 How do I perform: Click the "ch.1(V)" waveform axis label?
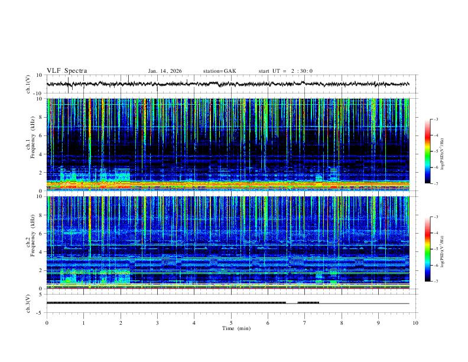pyautogui.click(x=28, y=84)
